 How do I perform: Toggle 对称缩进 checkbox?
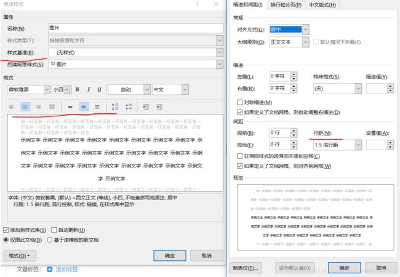pyautogui.click(x=239, y=102)
